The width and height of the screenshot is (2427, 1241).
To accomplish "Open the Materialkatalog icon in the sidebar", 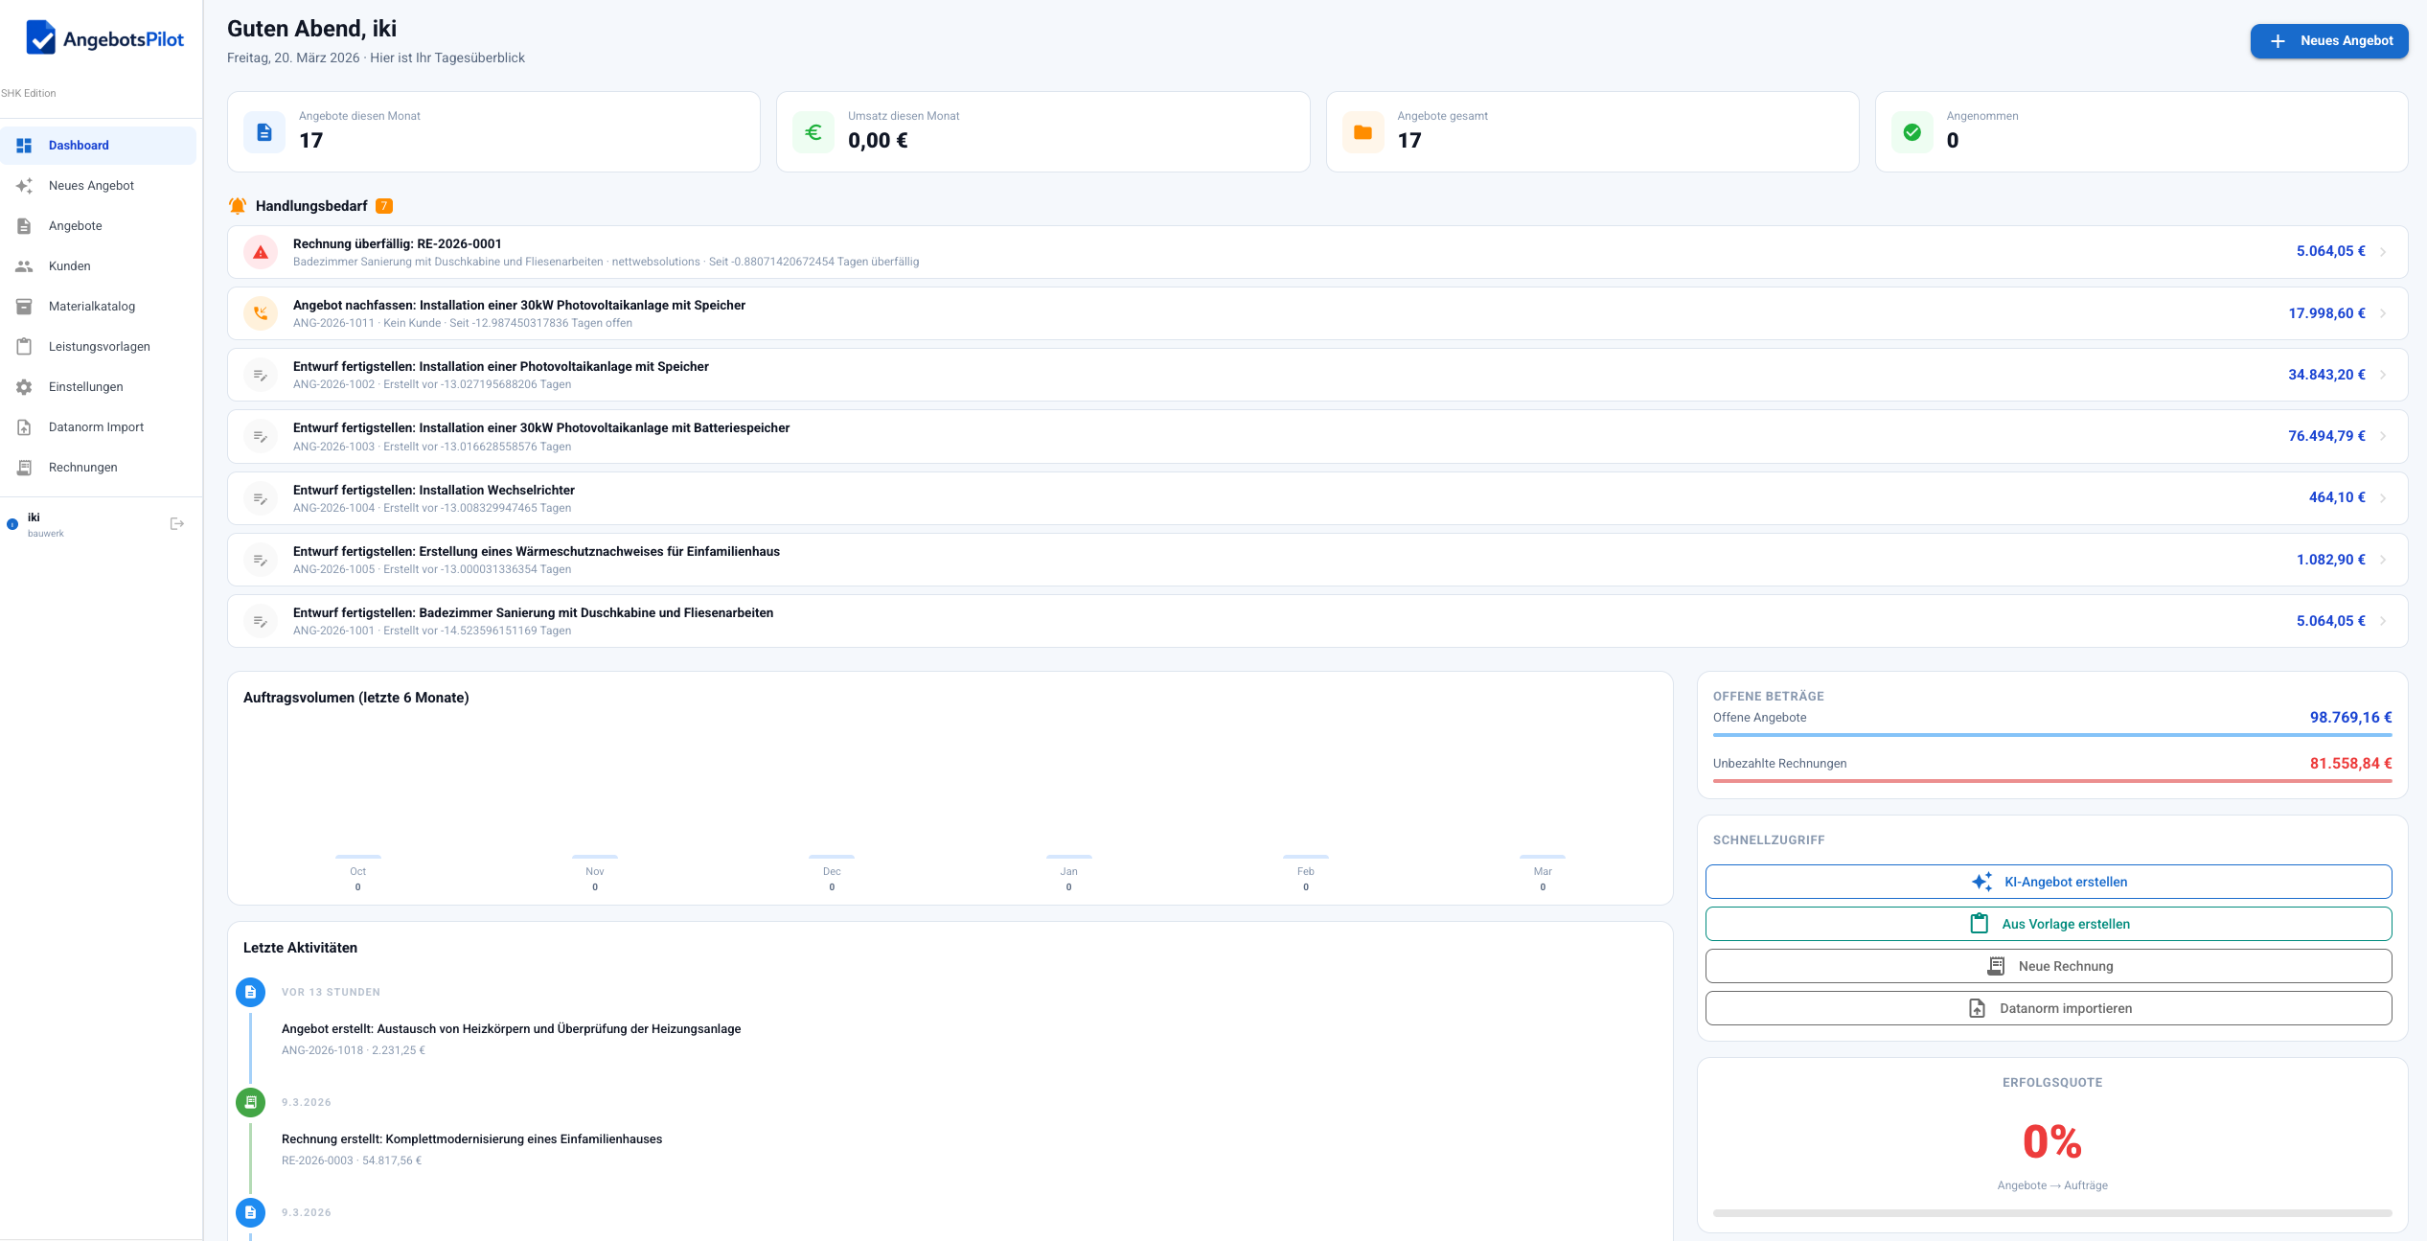I will click(x=24, y=306).
